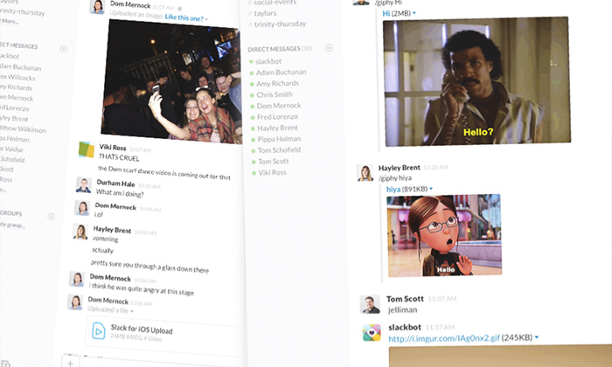
Task: Open the 'Uploaded a file' dropdown arrow
Action: pos(132,311)
